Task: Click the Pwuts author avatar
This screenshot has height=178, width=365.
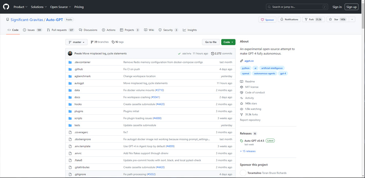Action: point(70,54)
